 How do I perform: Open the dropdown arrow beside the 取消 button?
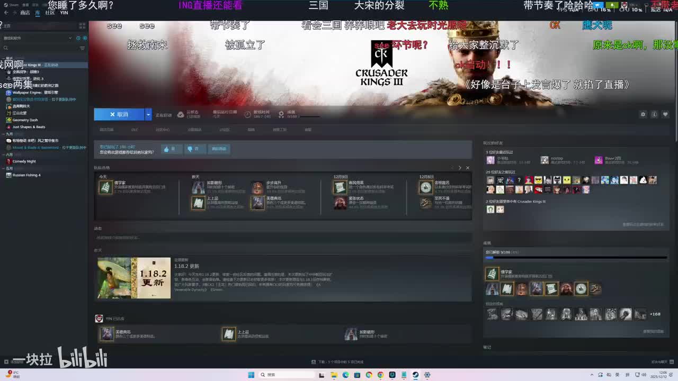click(x=148, y=114)
